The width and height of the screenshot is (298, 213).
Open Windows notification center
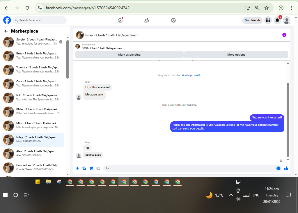click(x=288, y=195)
